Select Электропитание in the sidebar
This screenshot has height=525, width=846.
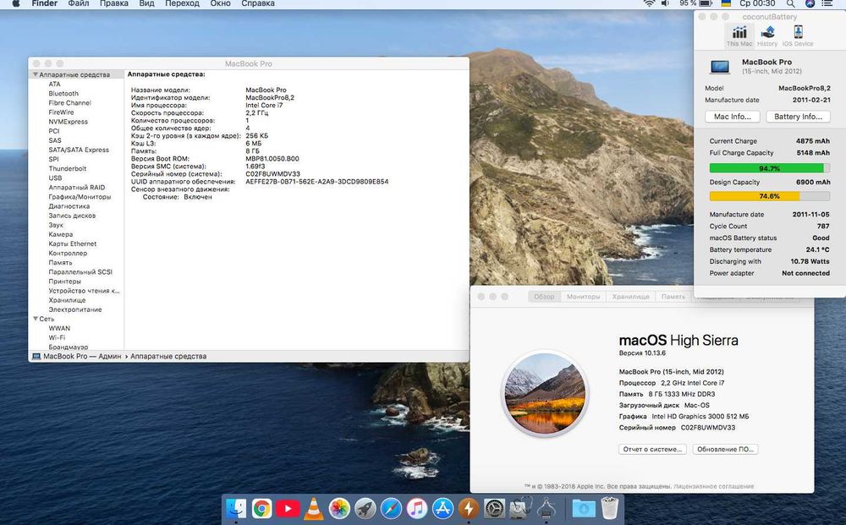(x=75, y=309)
